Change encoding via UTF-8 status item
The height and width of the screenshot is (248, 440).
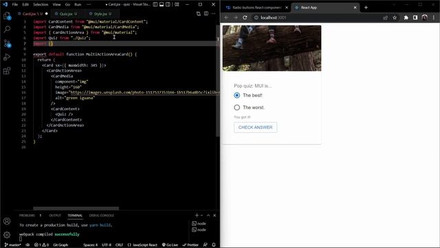coord(107,245)
